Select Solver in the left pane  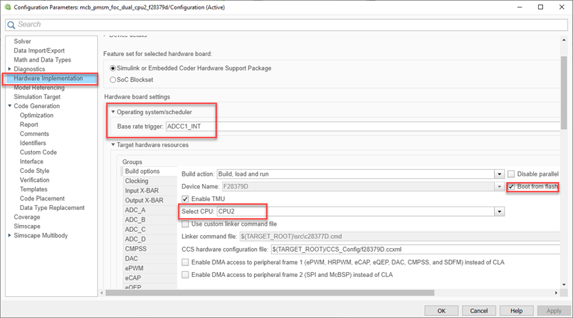[x=23, y=41]
